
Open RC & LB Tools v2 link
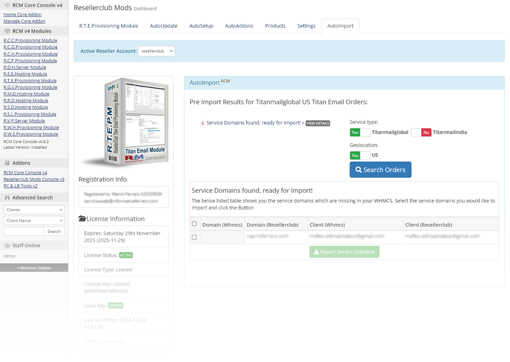21,186
